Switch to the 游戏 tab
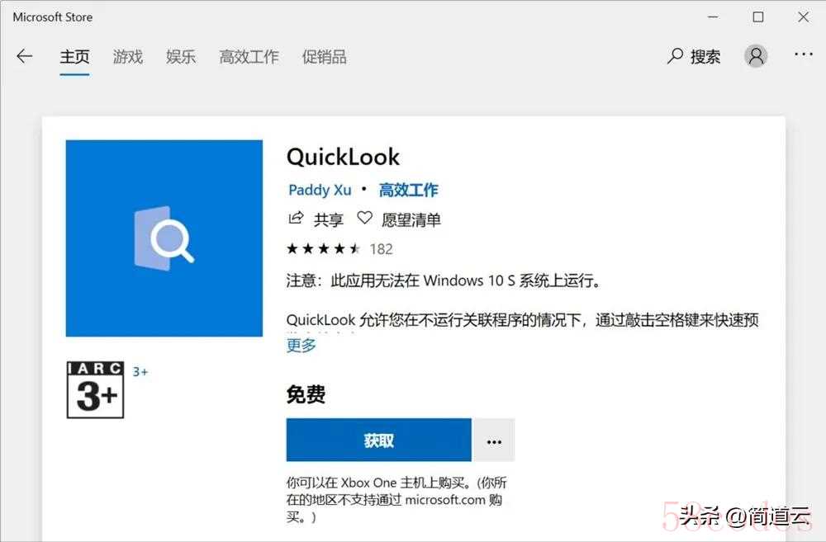 128,57
